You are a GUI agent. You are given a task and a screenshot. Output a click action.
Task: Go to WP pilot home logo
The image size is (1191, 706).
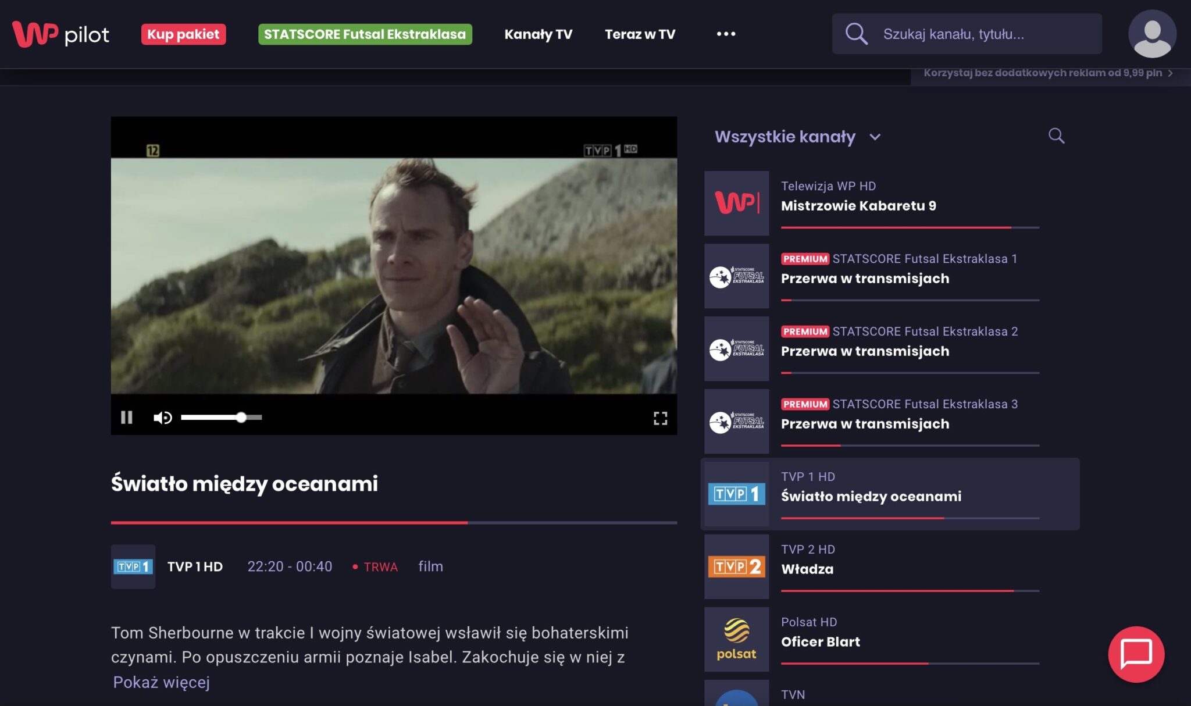click(x=60, y=34)
